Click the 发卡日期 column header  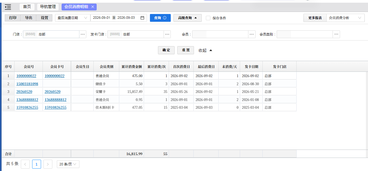point(251,67)
